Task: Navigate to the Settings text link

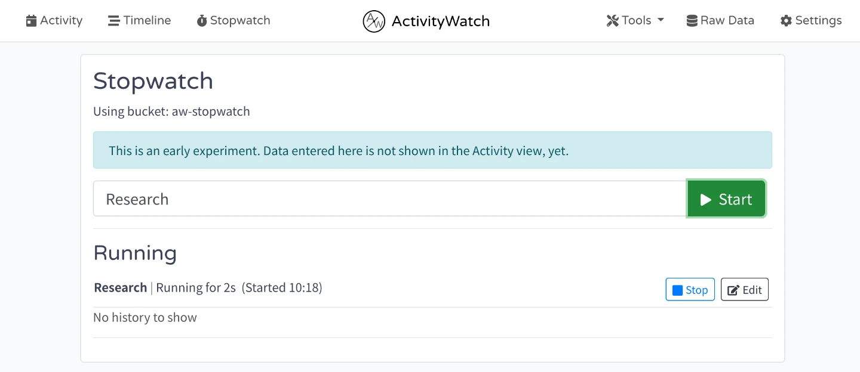Action: pos(818,21)
